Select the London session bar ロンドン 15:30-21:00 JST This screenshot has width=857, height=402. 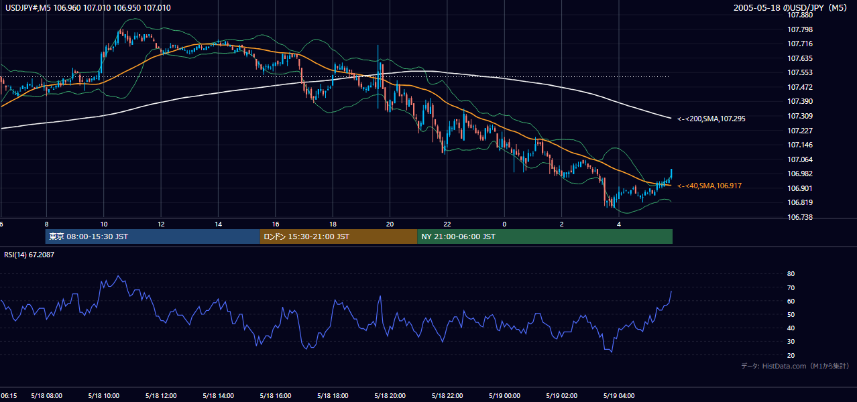tap(339, 237)
